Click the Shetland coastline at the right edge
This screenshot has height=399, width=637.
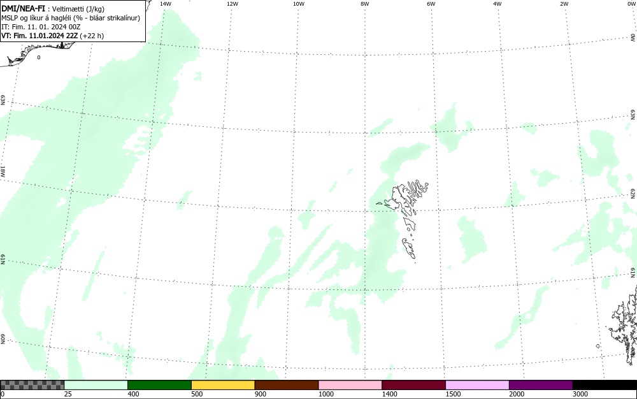click(624, 325)
